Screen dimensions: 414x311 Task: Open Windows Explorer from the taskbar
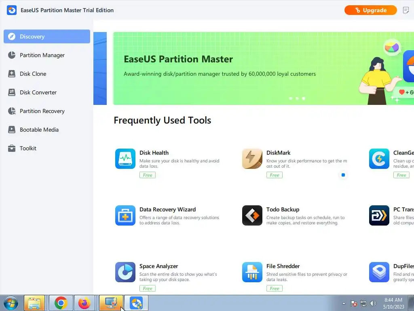tap(34, 303)
